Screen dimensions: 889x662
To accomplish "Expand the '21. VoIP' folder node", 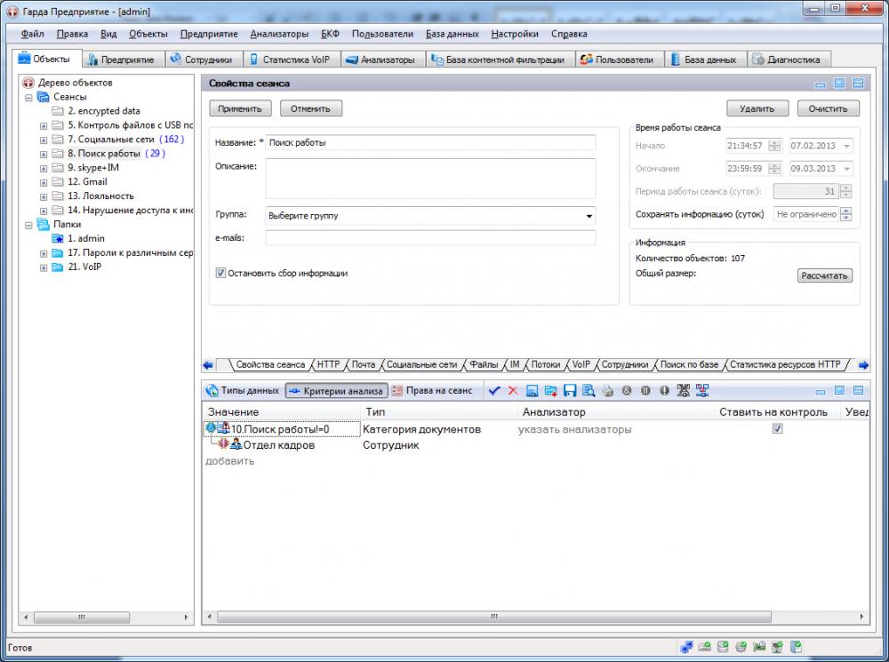I will (x=44, y=267).
